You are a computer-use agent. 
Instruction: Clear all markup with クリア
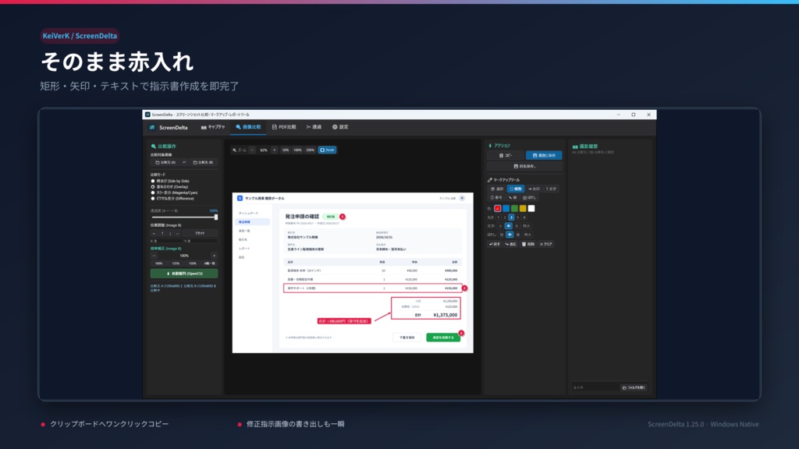pyautogui.click(x=545, y=244)
